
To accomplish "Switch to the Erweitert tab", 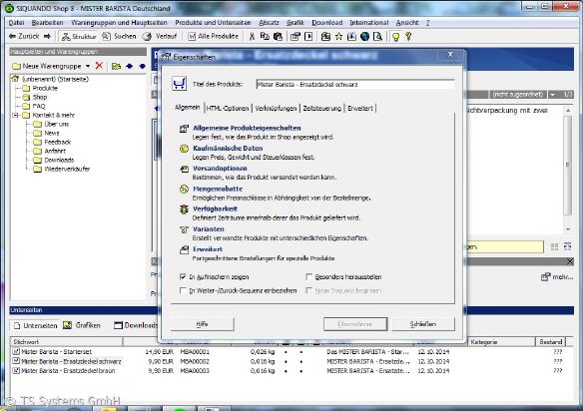I will [x=360, y=109].
